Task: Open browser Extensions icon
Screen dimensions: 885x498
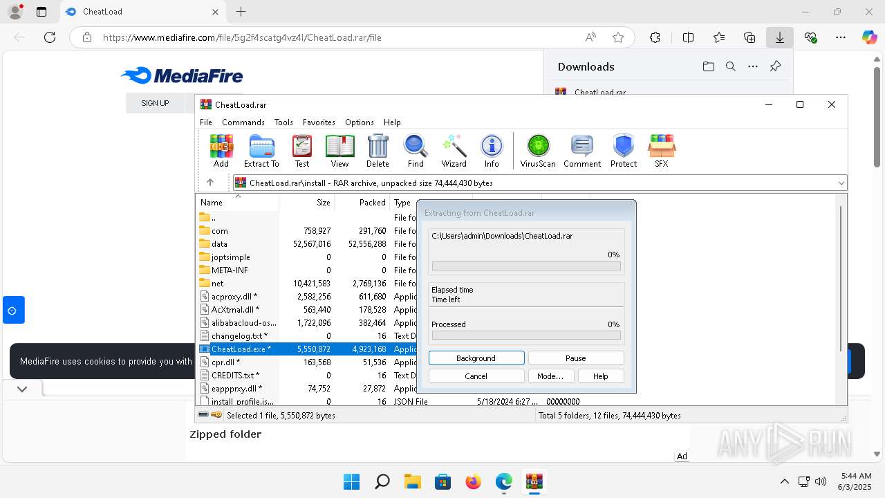Action: coord(655,37)
